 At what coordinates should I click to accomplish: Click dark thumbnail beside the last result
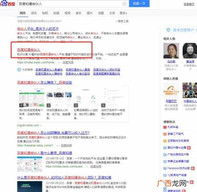[x=30, y=186]
